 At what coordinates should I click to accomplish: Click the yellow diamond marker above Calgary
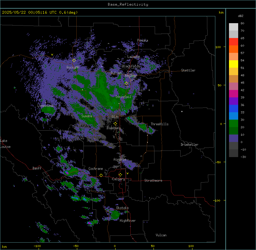tap(120, 175)
